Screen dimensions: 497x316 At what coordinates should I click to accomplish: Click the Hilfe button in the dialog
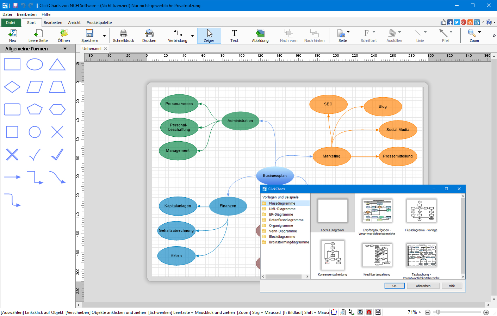click(452, 286)
